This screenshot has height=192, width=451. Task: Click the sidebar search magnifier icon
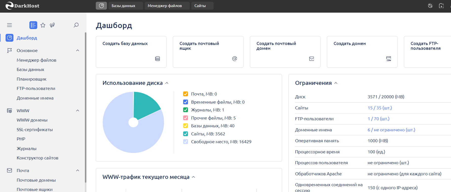[x=76, y=25]
